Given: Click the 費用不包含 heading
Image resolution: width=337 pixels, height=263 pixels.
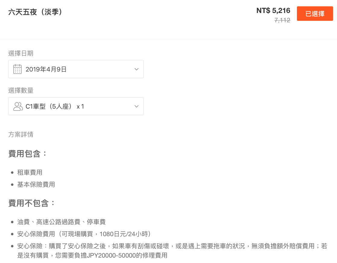Looking at the screenshot, I should [32, 203].
